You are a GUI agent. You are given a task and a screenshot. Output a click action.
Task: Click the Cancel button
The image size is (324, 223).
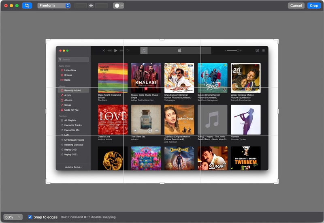click(x=296, y=6)
